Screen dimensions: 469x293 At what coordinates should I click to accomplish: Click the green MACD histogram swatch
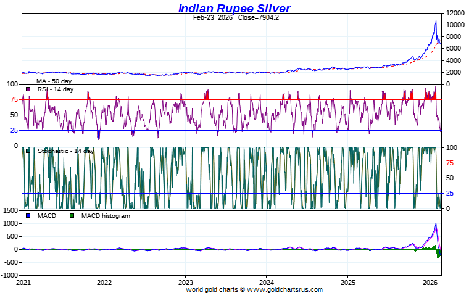[72, 215]
